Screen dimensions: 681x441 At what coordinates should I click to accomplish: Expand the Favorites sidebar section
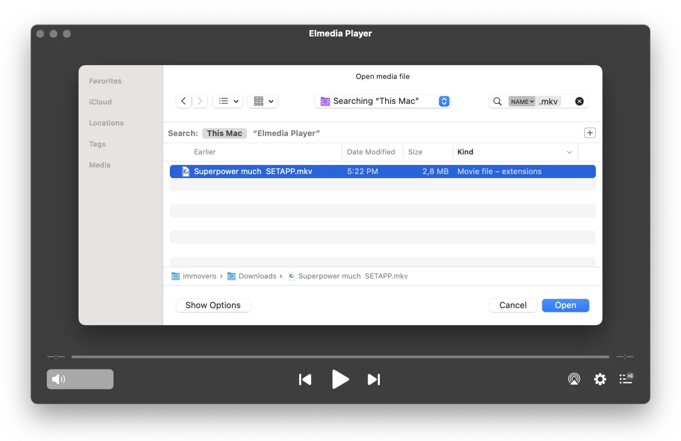[x=105, y=81]
